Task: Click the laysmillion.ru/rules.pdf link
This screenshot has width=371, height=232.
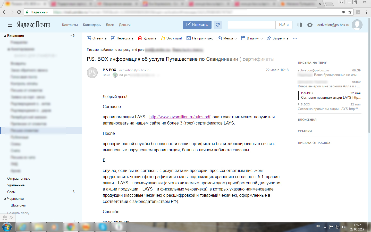Action: coord(180,117)
